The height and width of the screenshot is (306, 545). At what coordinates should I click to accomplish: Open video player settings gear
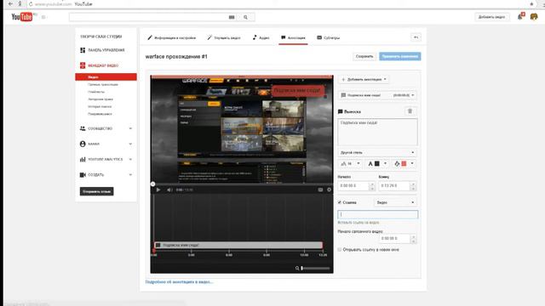(x=329, y=190)
